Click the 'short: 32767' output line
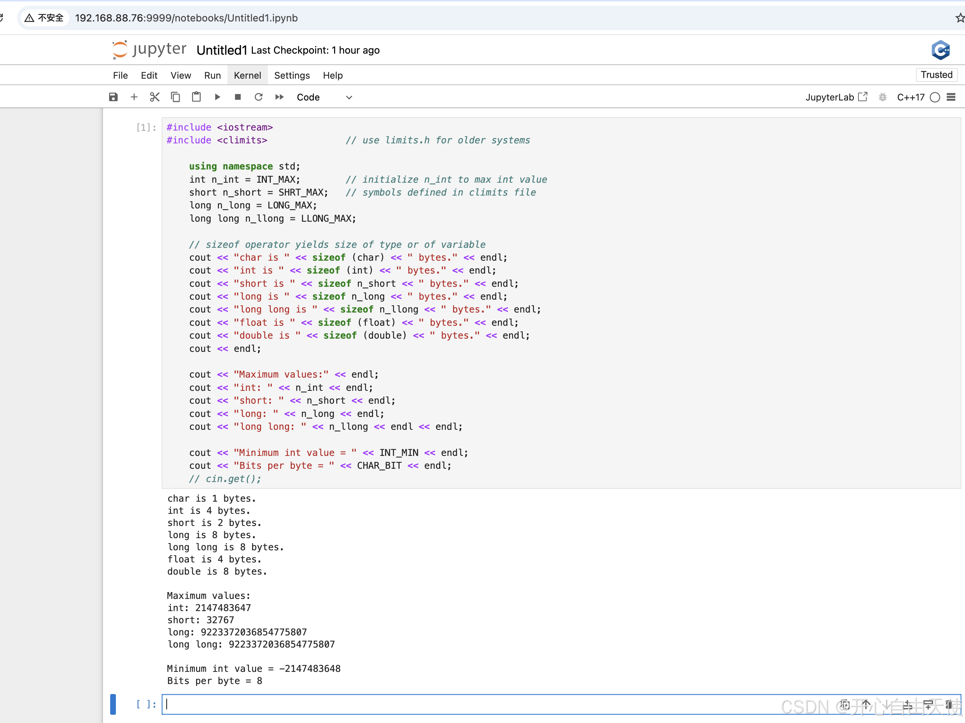Image resolution: width=965 pixels, height=723 pixels. coord(201,620)
